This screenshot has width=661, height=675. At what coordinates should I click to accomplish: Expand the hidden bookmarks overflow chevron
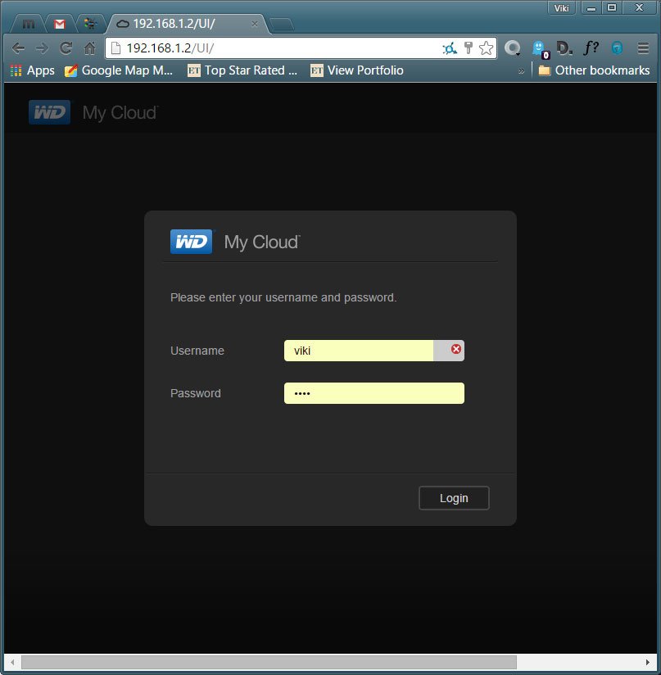coord(521,71)
